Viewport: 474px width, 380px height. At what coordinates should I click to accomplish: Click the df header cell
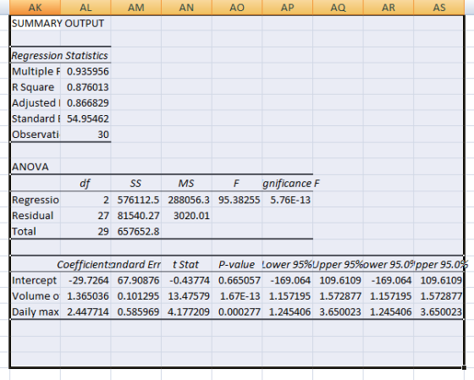pyautogui.click(x=85, y=183)
